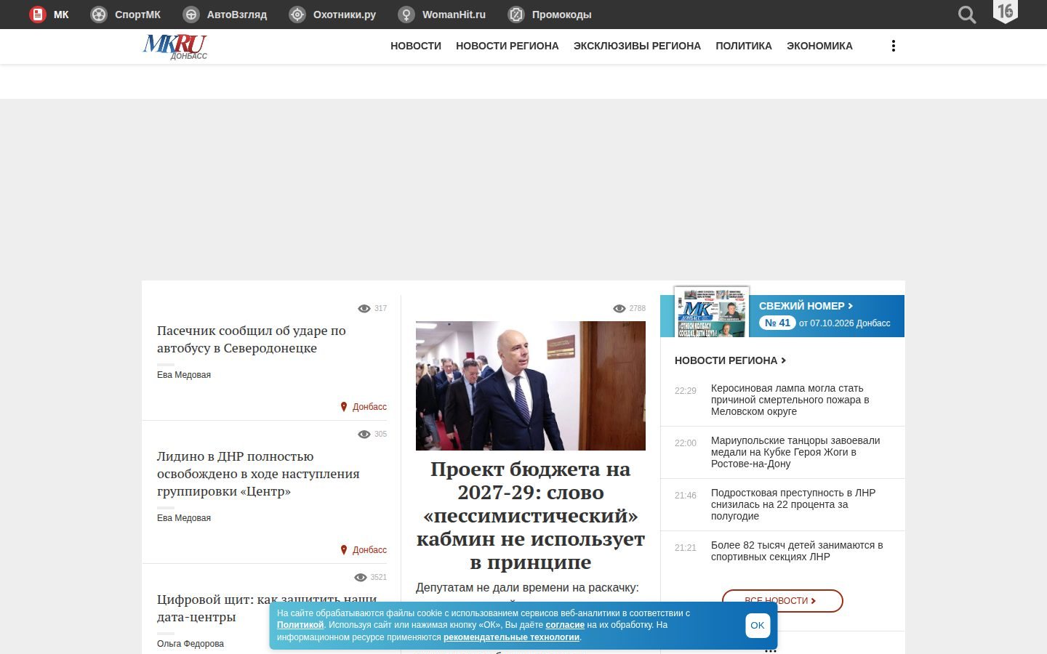
Task: Go to АвтоВзгляд site link
Action: [x=237, y=15]
